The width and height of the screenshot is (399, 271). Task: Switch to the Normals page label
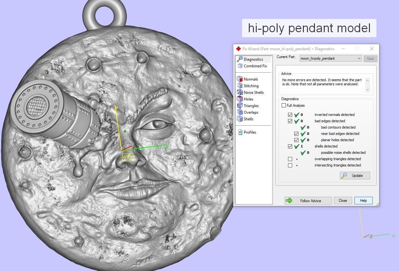(251, 79)
